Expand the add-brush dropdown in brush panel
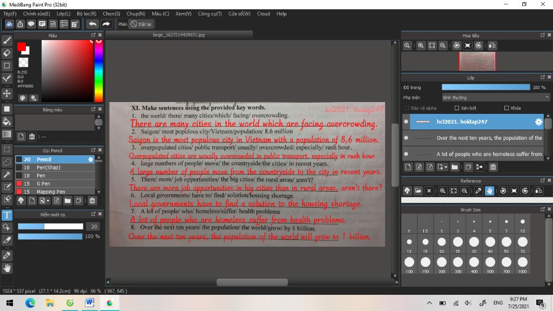The width and height of the screenshot is (553, 311). 48,201
